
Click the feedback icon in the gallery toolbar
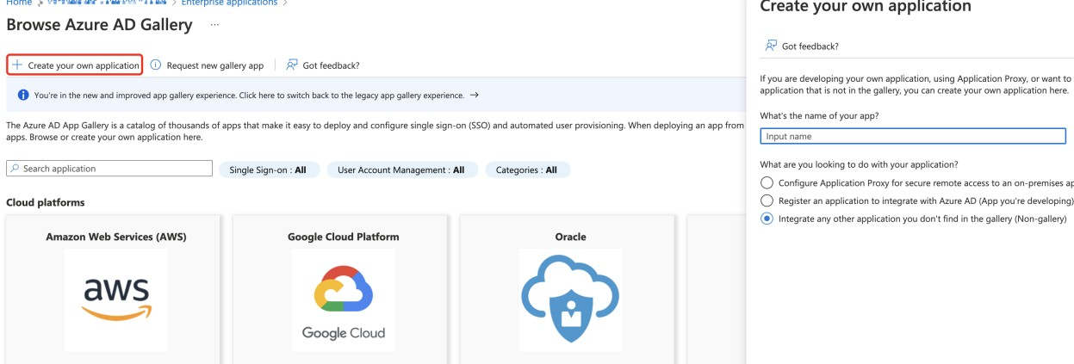292,65
